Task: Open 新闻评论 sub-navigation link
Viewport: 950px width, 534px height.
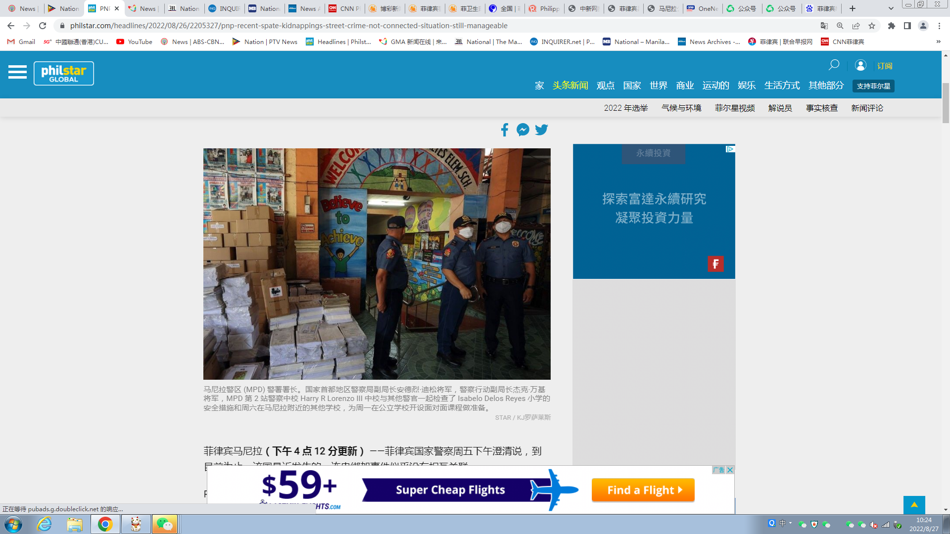Action: pos(867,108)
